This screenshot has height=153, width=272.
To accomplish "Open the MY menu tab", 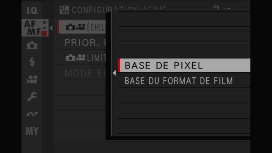I will [32, 131].
